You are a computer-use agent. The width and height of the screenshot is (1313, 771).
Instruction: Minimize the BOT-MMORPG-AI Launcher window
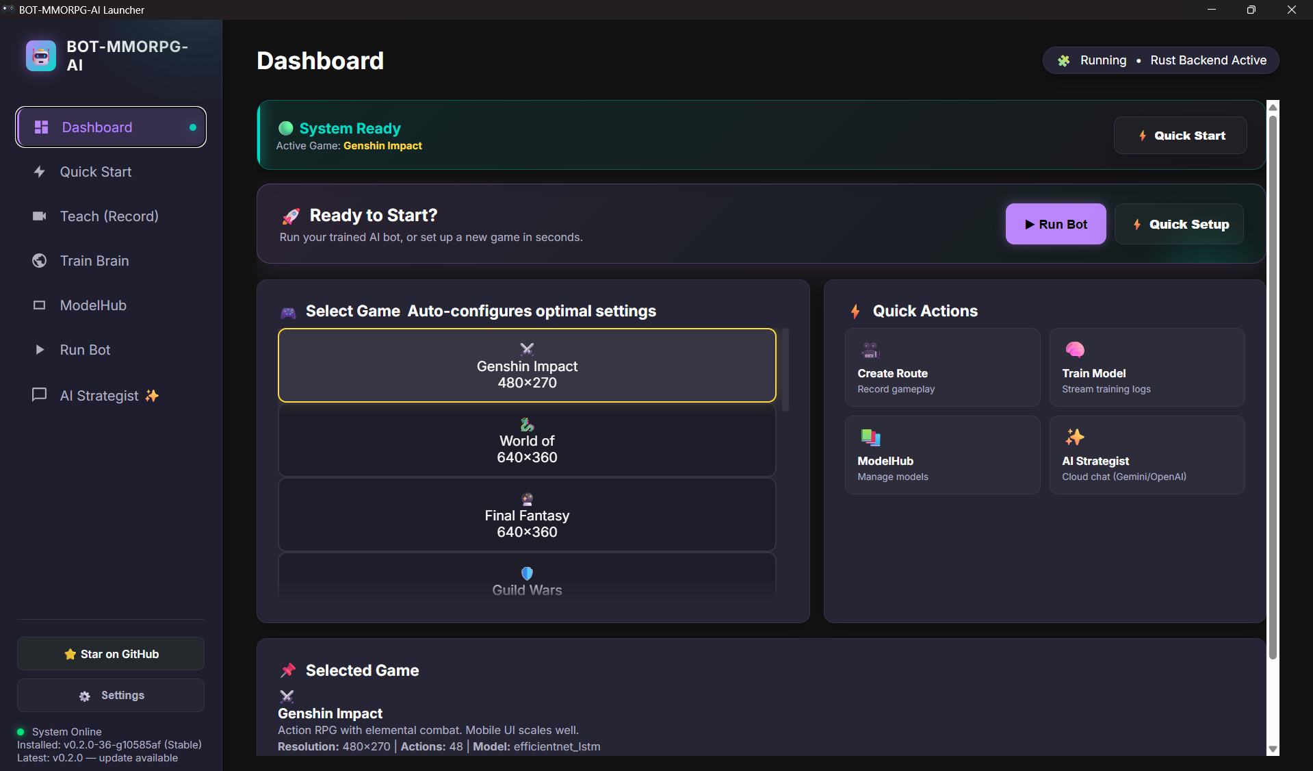(1212, 10)
